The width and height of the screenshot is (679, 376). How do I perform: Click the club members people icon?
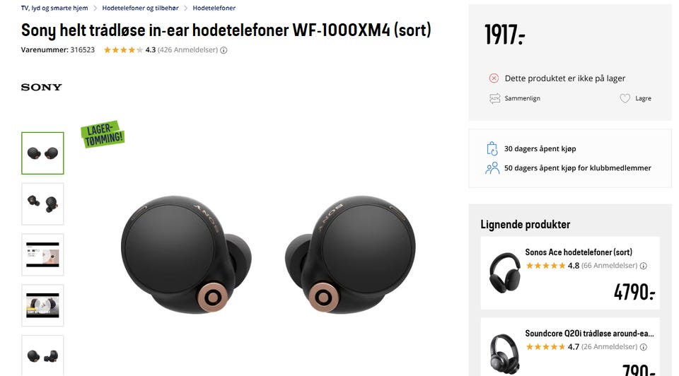click(492, 168)
